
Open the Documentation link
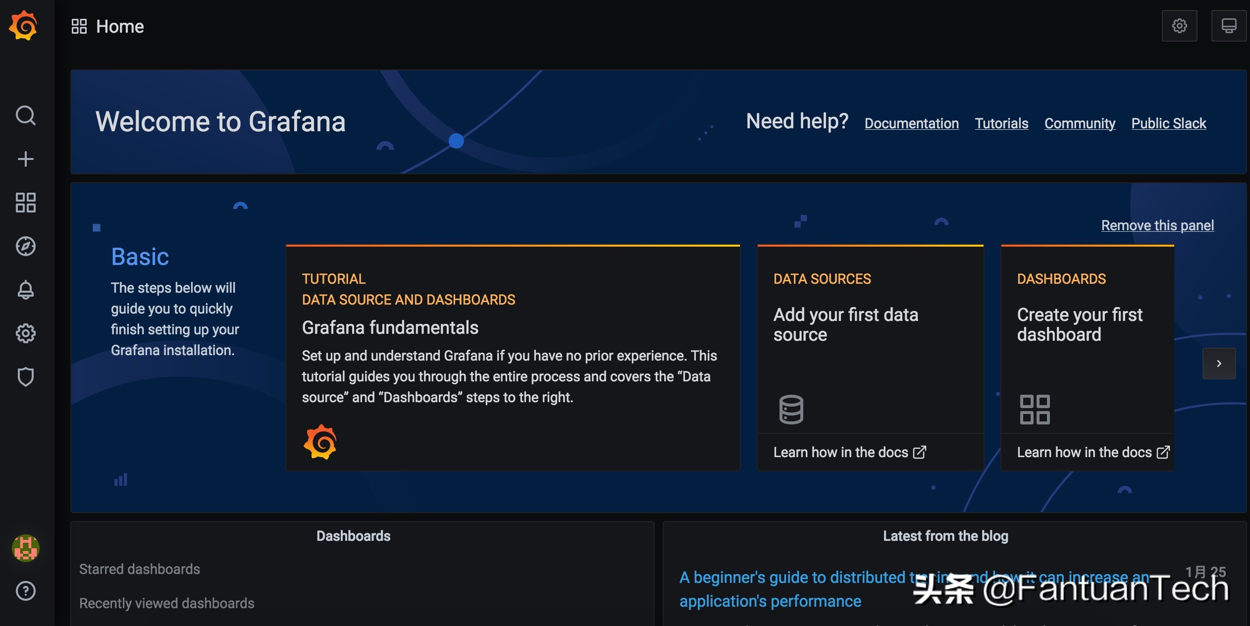pos(911,123)
